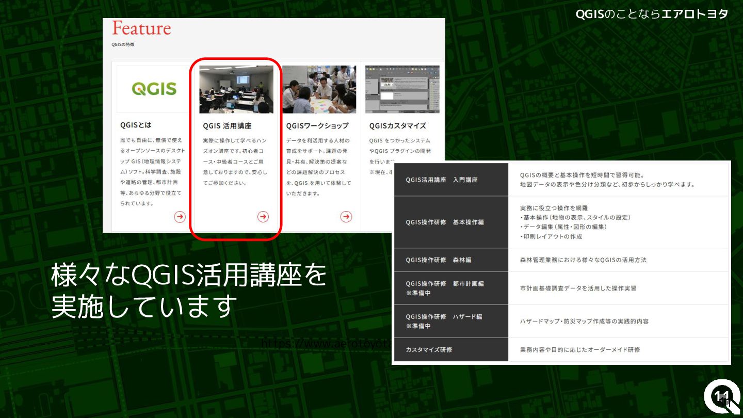Click the arrow icon under QGIS 活用講座 card

263,217
